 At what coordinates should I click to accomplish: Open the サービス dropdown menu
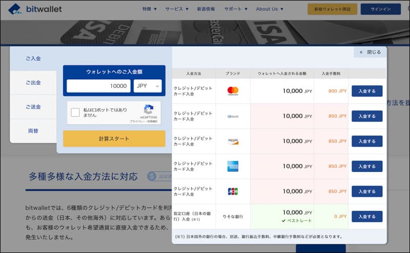[177, 9]
